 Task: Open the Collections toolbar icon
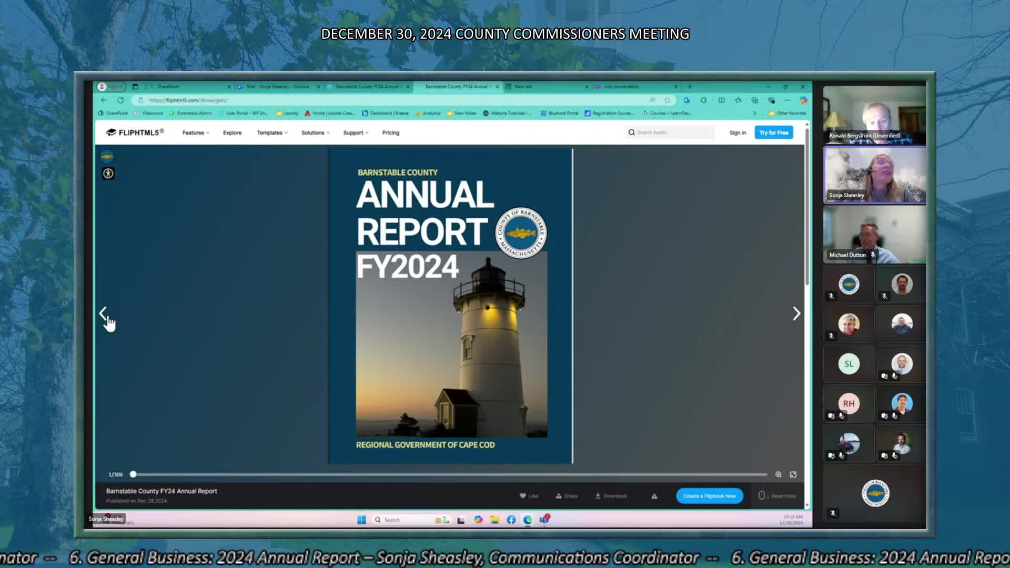click(755, 100)
